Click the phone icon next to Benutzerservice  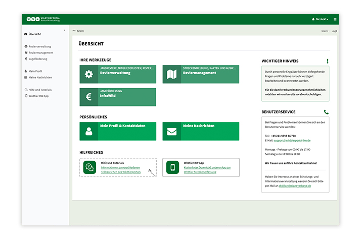click(x=326, y=112)
